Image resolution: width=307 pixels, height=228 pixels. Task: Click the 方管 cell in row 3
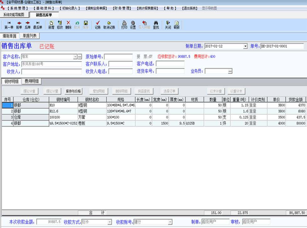point(92,117)
